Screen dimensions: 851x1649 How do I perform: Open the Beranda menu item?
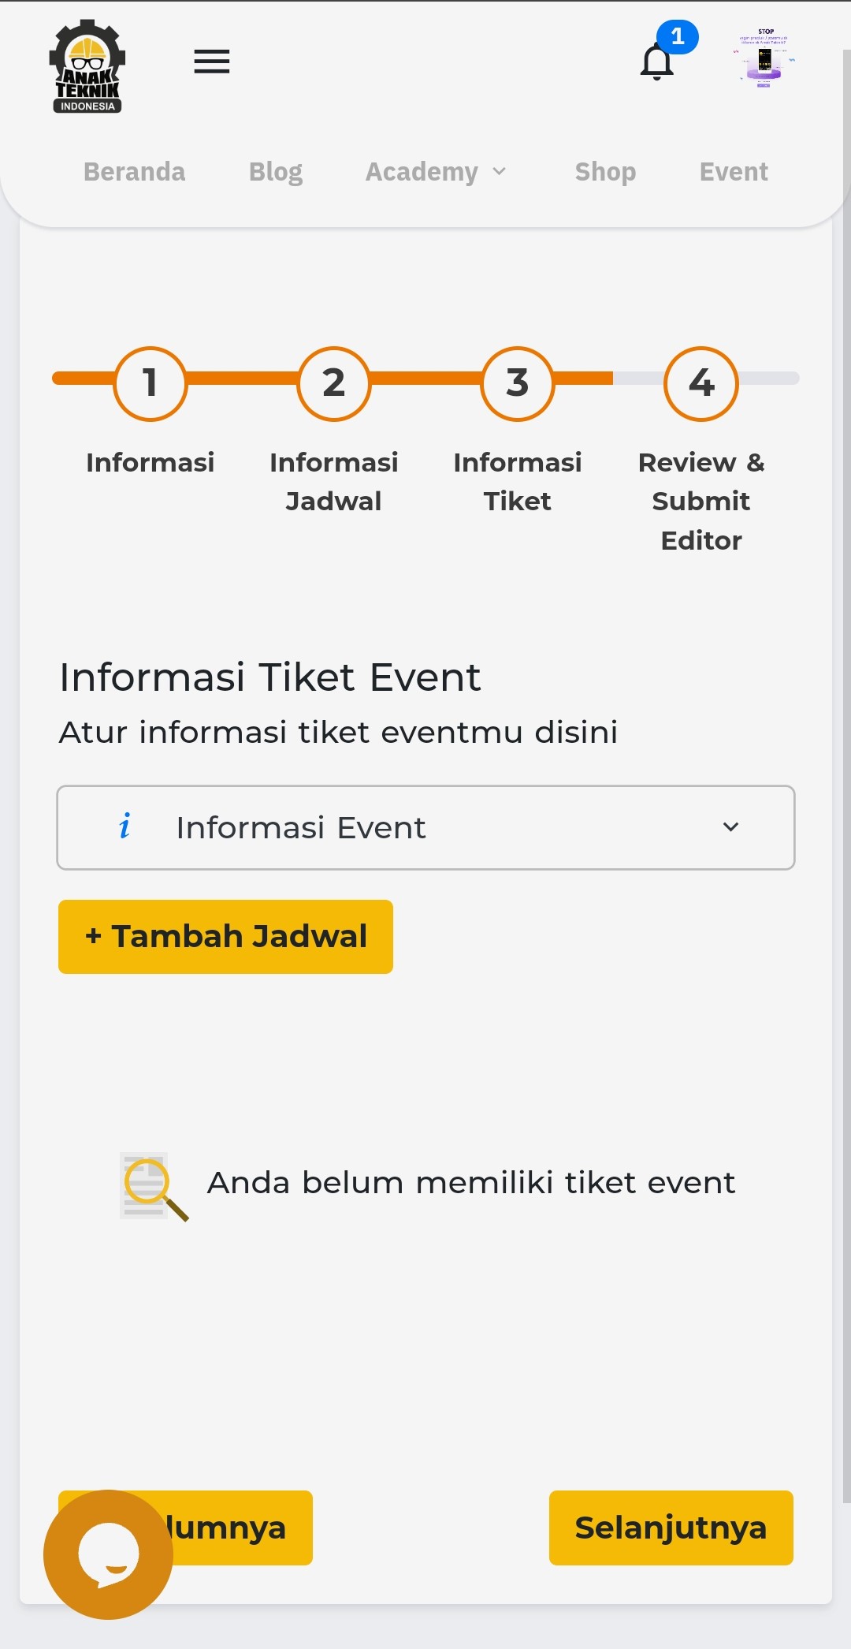click(135, 172)
